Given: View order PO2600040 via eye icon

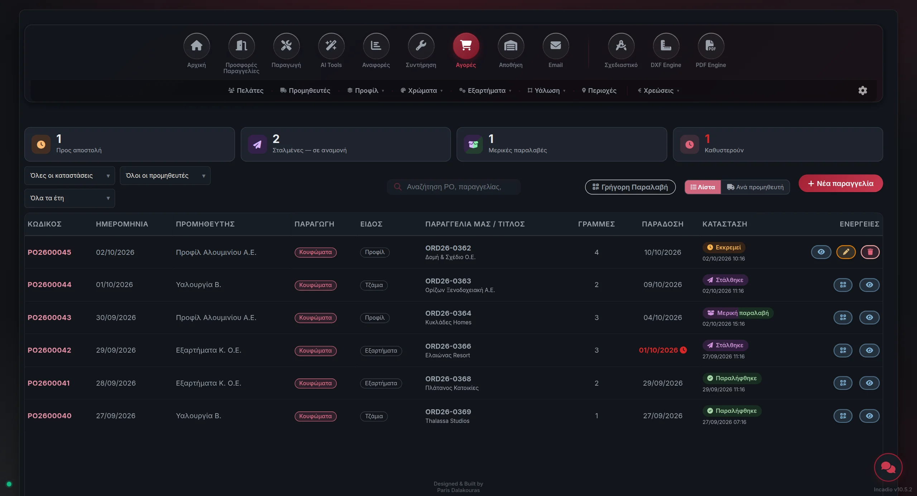Looking at the screenshot, I should (x=869, y=416).
